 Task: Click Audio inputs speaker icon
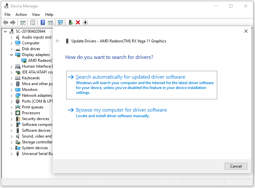click(17, 37)
